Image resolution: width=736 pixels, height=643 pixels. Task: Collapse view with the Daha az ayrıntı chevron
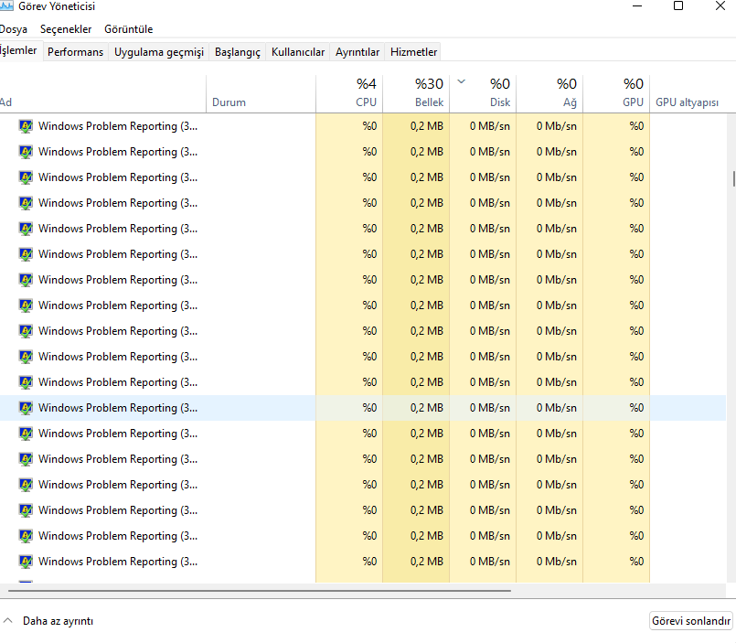point(7,621)
